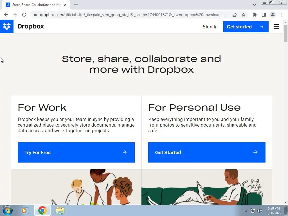
Task: Click the network tray icon
Action: [x=253, y=211]
